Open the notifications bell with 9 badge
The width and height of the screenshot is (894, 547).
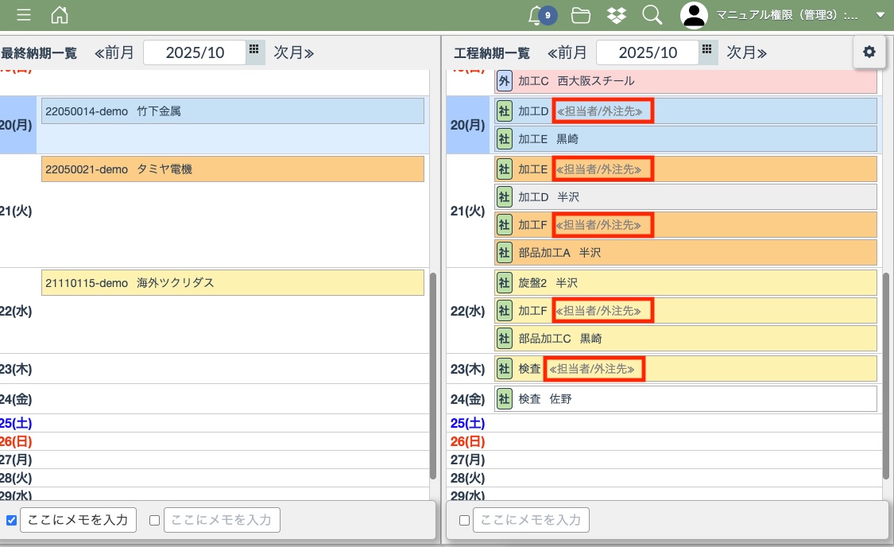[538, 15]
